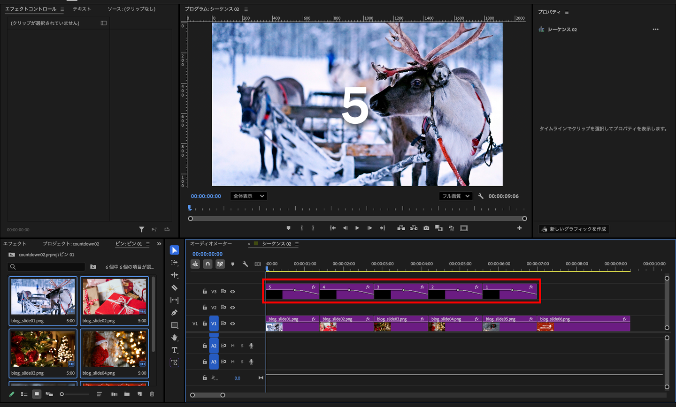The width and height of the screenshot is (676, 407).
Task: Open the 全体表示 zoom level dropdown
Action: click(248, 196)
